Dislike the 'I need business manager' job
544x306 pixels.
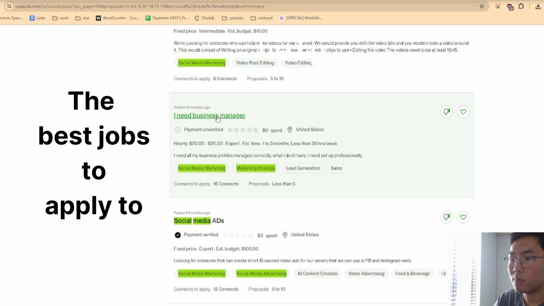(x=447, y=112)
